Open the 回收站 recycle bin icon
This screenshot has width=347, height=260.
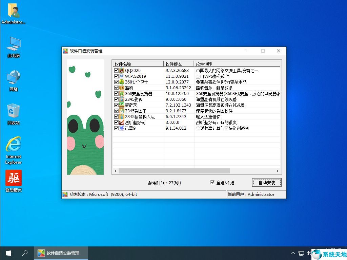14,111
